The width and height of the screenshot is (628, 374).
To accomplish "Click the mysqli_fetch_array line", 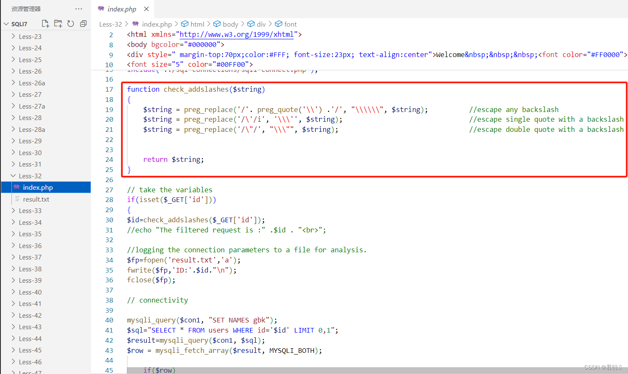I will click(224, 350).
